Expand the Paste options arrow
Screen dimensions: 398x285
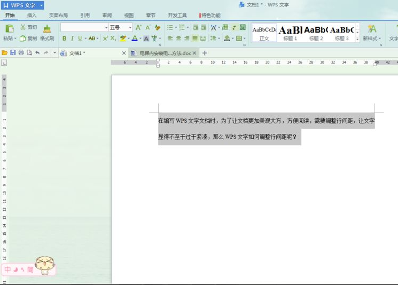click(x=15, y=38)
